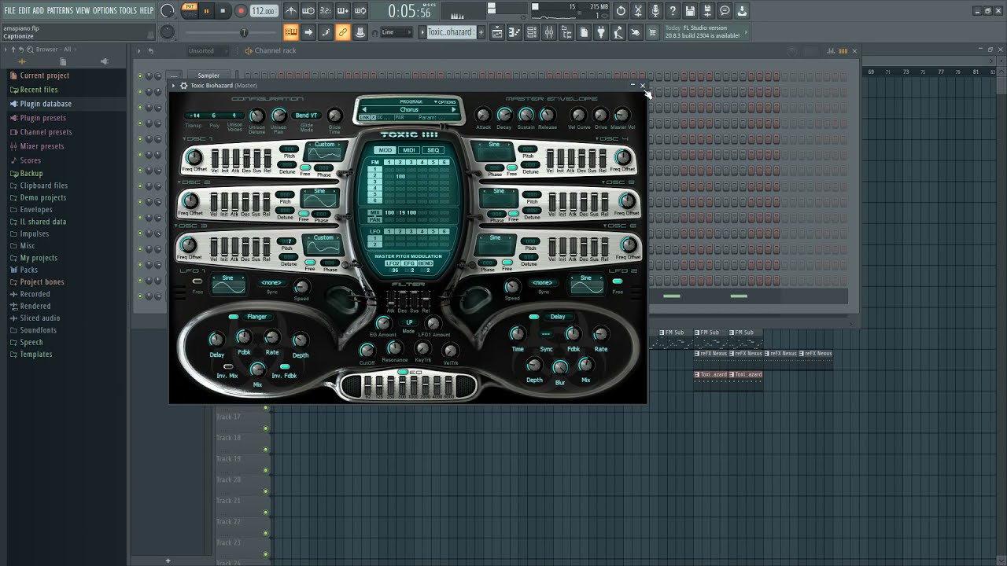This screenshot has width=1007, height=566.
Task: Click the shopping cart content library icon
Action: pyautogui.click(x=653, y=32)
